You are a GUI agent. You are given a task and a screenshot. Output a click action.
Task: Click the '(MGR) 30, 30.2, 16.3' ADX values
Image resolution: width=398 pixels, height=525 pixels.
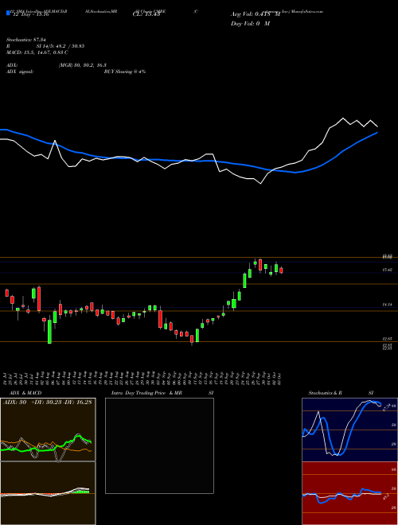[x=82, y=65]
